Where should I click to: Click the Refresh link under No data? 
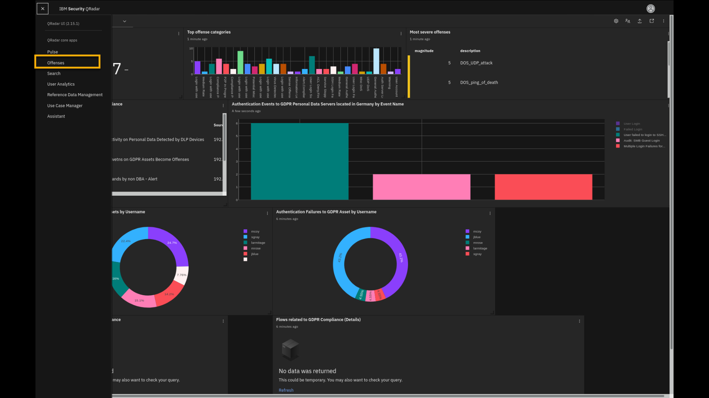tap(286, 390)
